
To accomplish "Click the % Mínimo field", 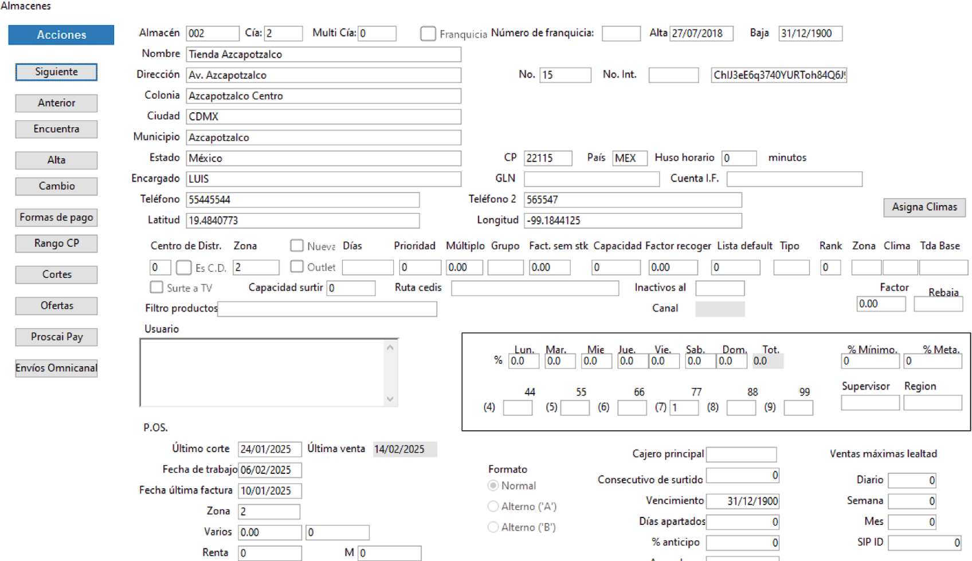I will [870, 361].
